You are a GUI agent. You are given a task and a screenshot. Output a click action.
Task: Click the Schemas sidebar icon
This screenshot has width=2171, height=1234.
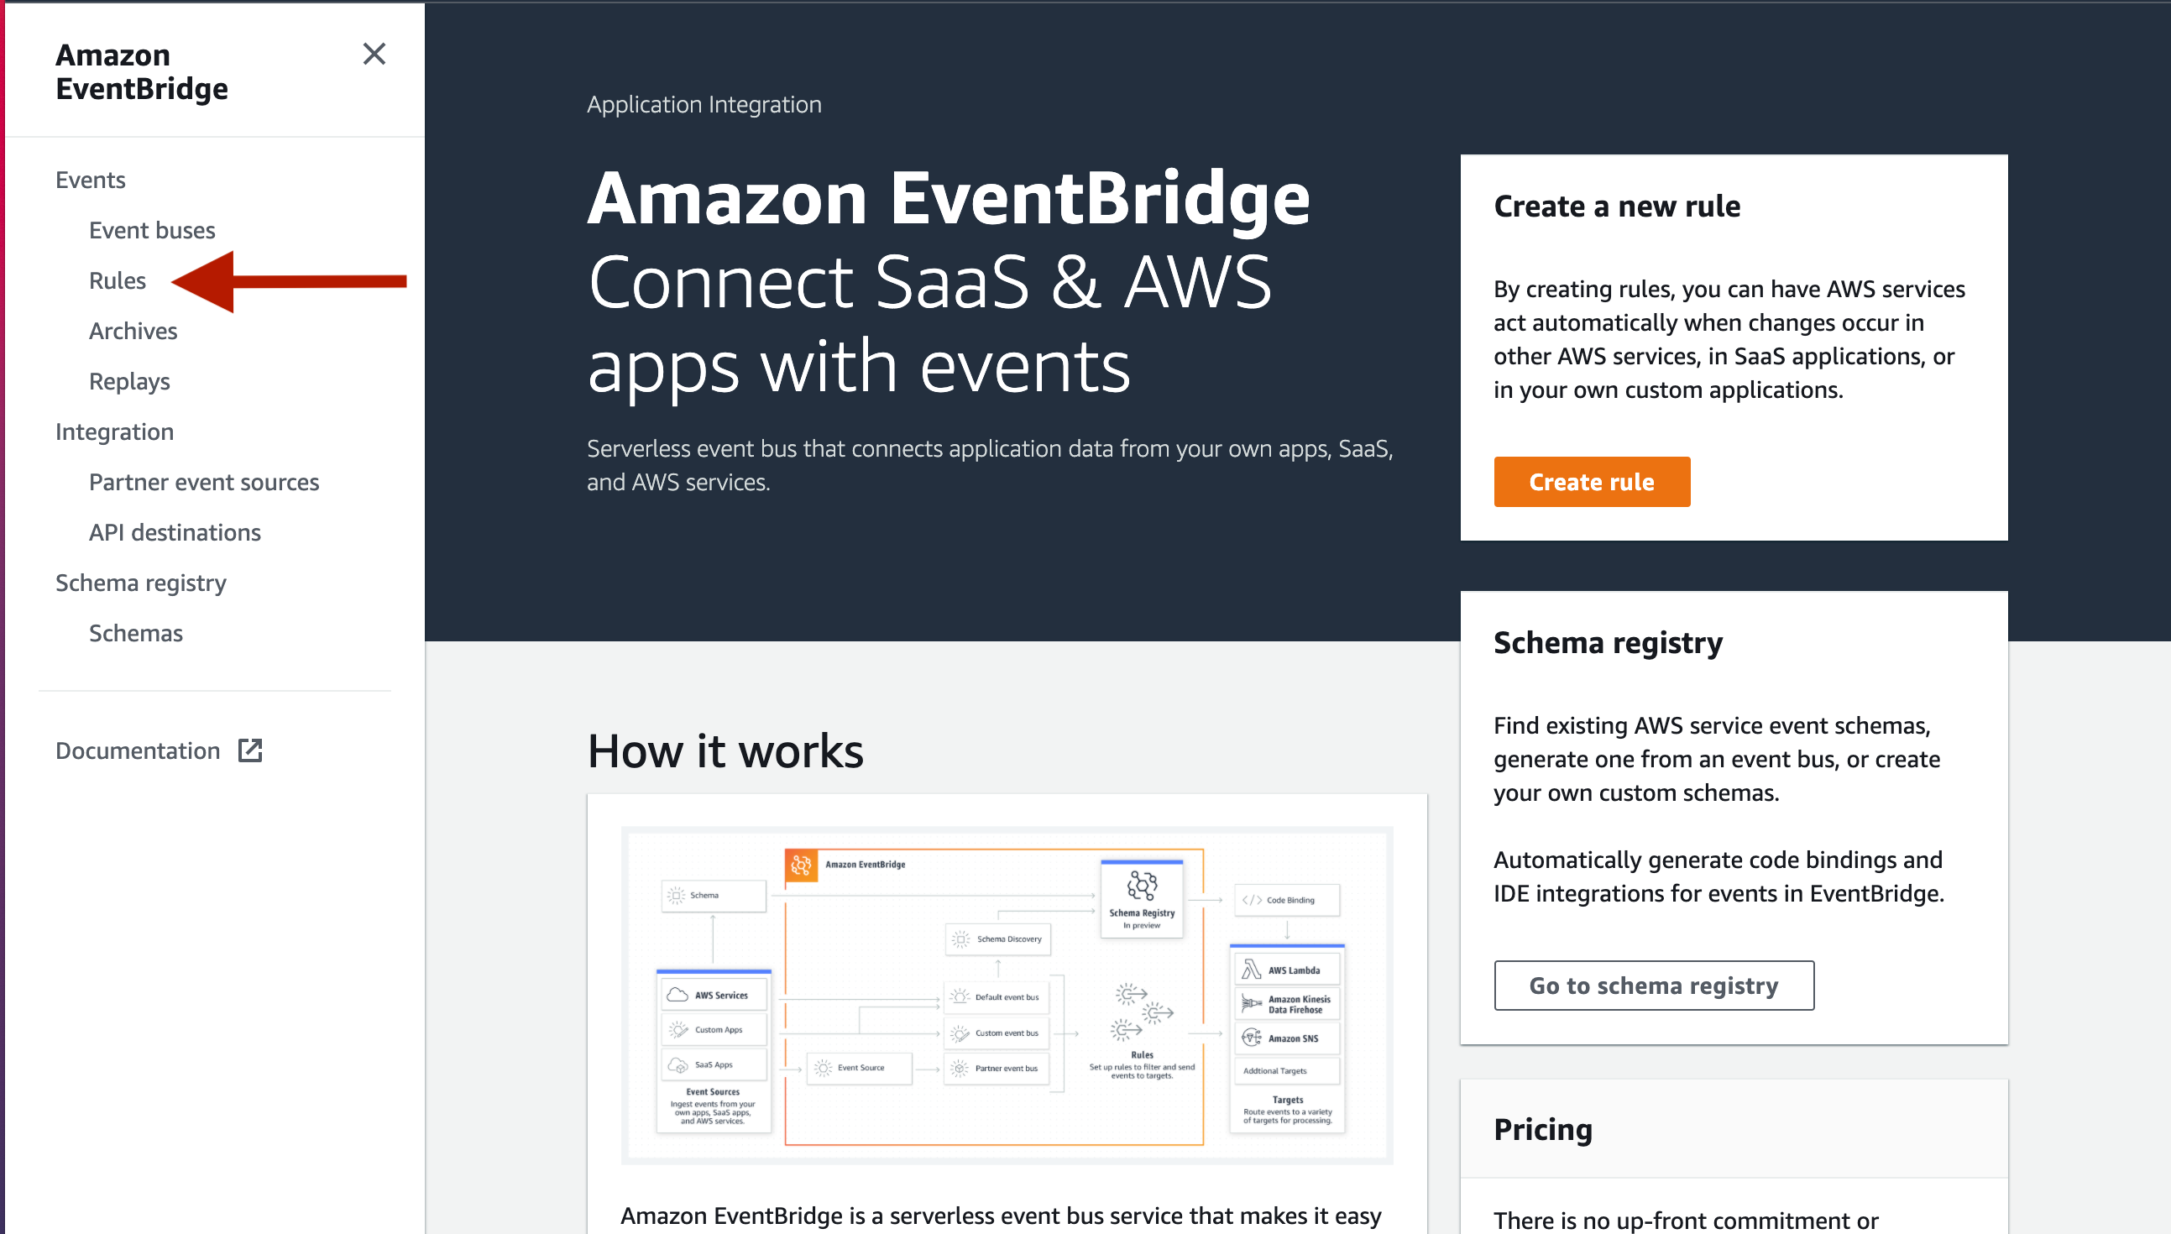point(136,634)
